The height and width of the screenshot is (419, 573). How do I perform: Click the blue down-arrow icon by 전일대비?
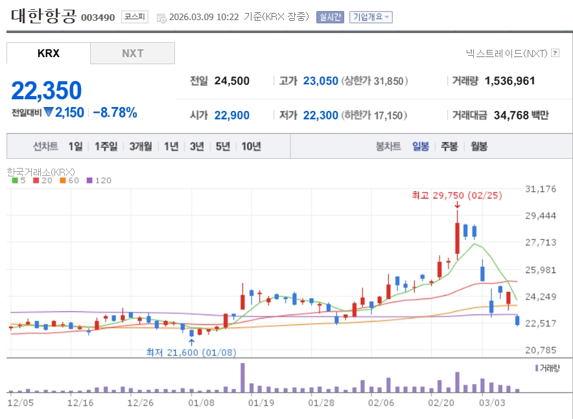tap(48, 112)
